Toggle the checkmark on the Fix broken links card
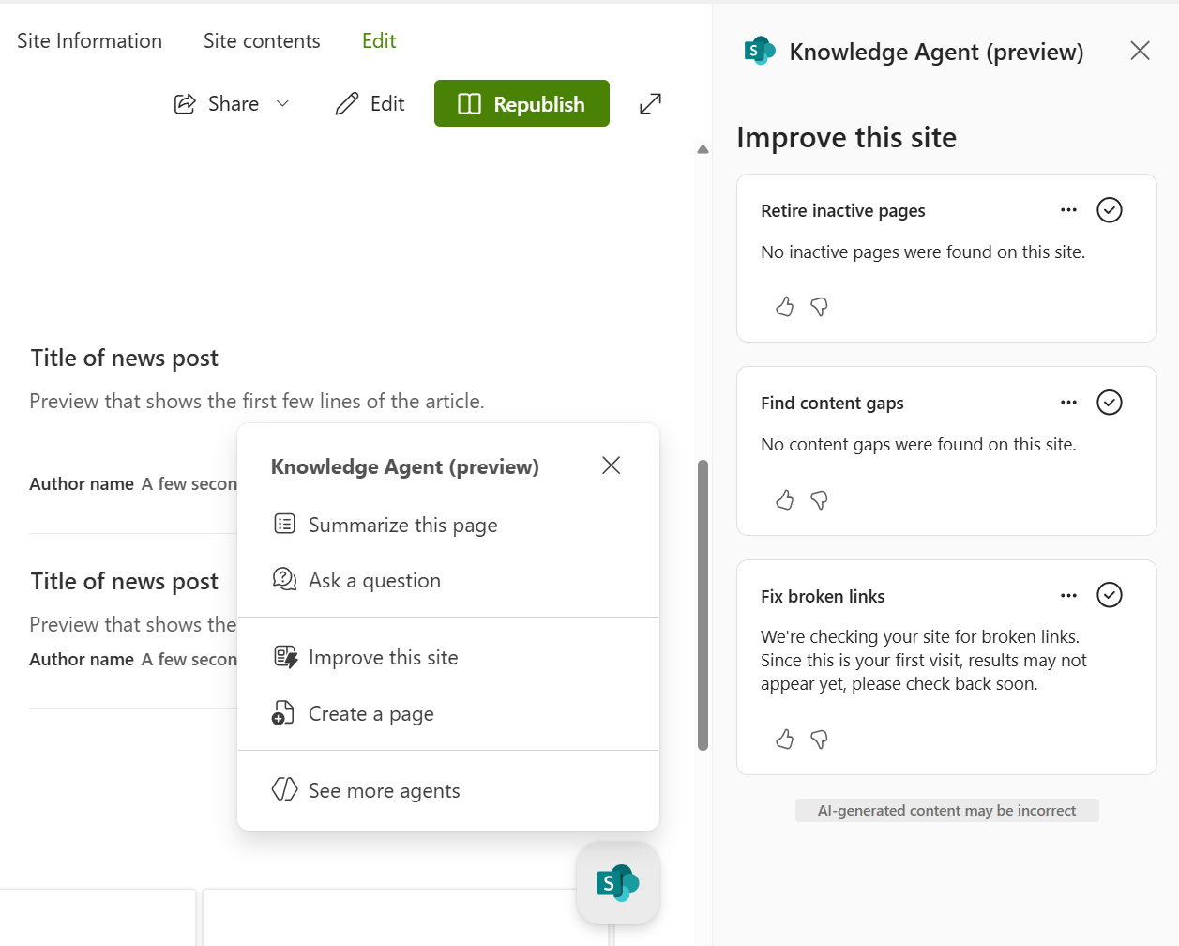Screen dimensions: 1179x946 click(x=1110, y=595)
